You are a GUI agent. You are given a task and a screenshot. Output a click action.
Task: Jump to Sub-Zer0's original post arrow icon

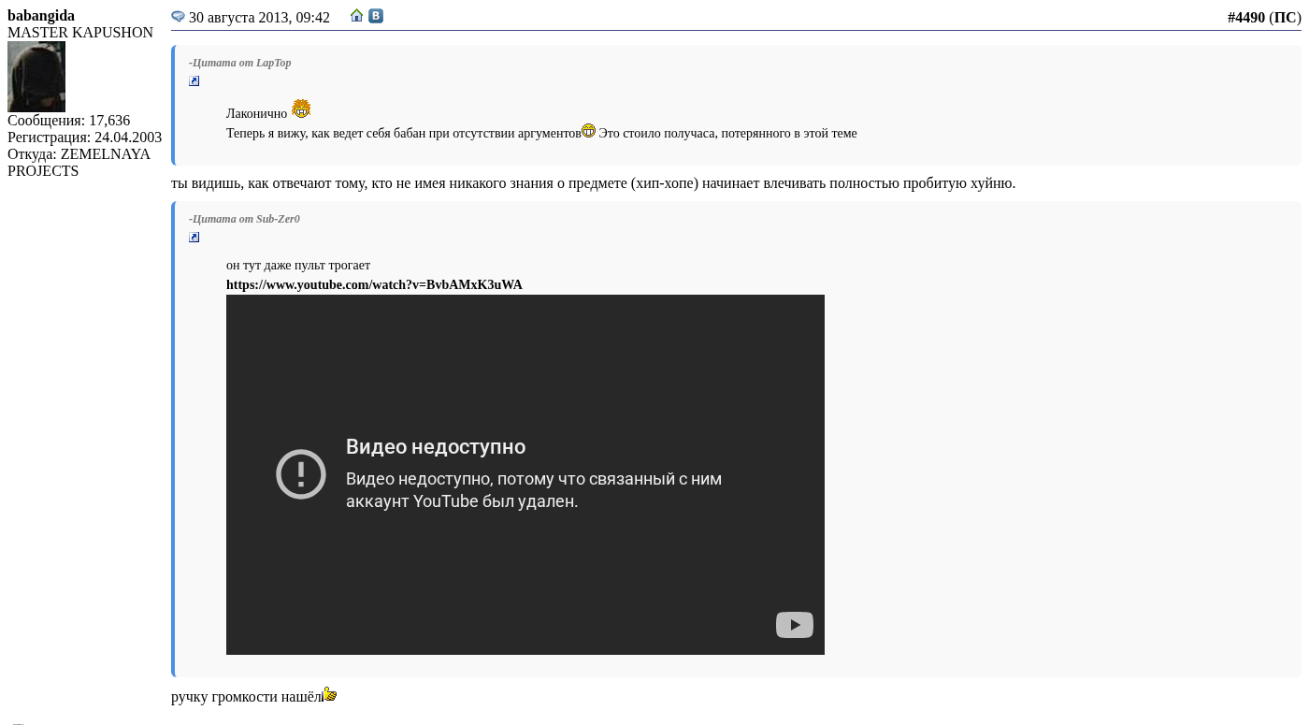[194, 238]
